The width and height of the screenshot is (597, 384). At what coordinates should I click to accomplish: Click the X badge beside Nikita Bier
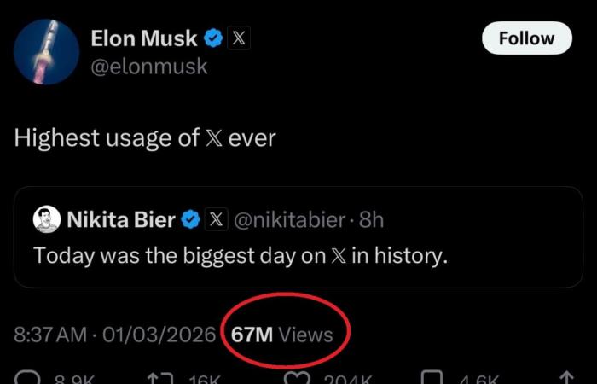point(216,219)
